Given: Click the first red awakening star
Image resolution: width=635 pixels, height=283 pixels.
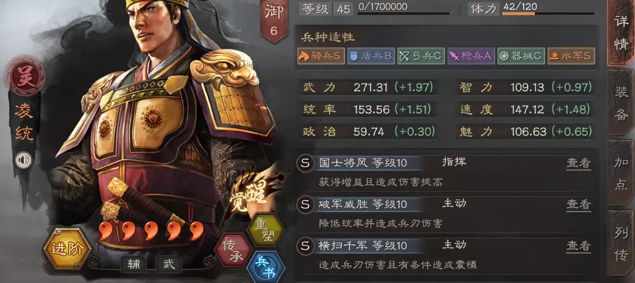Looking at the screenshot, I should tap(105, 231).
